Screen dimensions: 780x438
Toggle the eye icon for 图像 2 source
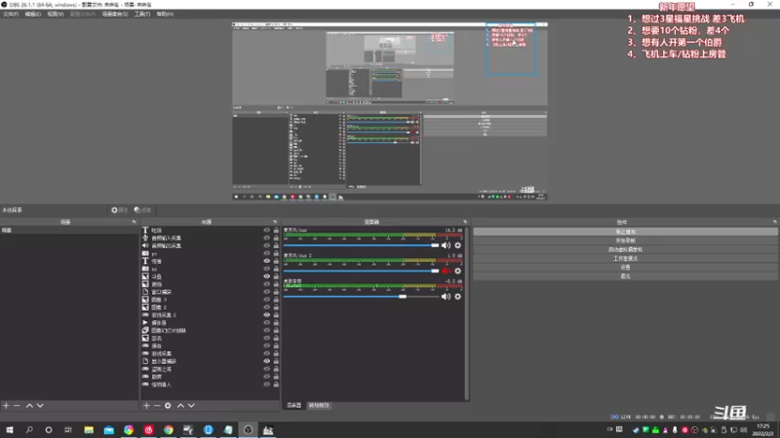coord(266,308)
